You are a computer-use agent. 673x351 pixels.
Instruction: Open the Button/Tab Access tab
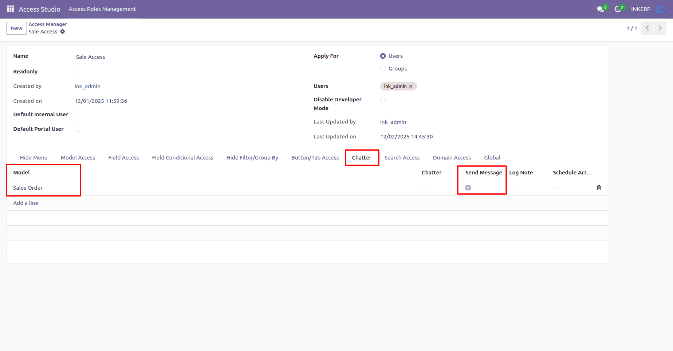315,158
